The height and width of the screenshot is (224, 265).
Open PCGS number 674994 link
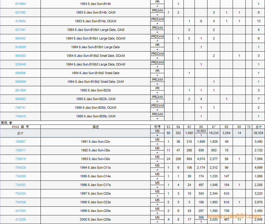(x=21, y=4)
